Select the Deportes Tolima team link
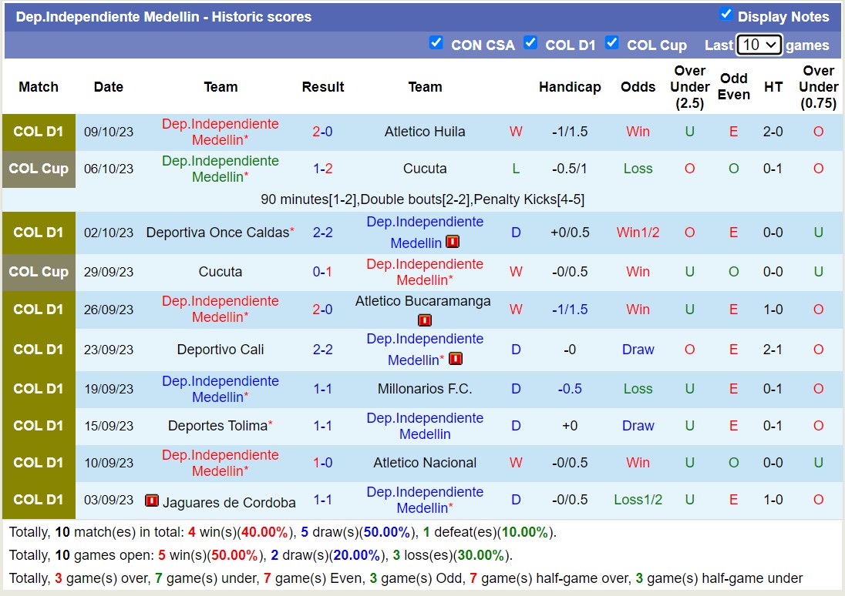Viewport: 845px width, 596px height. click(x=218, y=426)
